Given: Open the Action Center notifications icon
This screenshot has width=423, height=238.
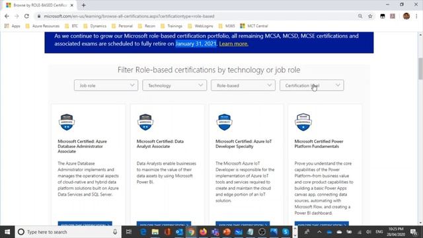Looking at the screenshot, I should pyautogui.click(x=414, y=232).
